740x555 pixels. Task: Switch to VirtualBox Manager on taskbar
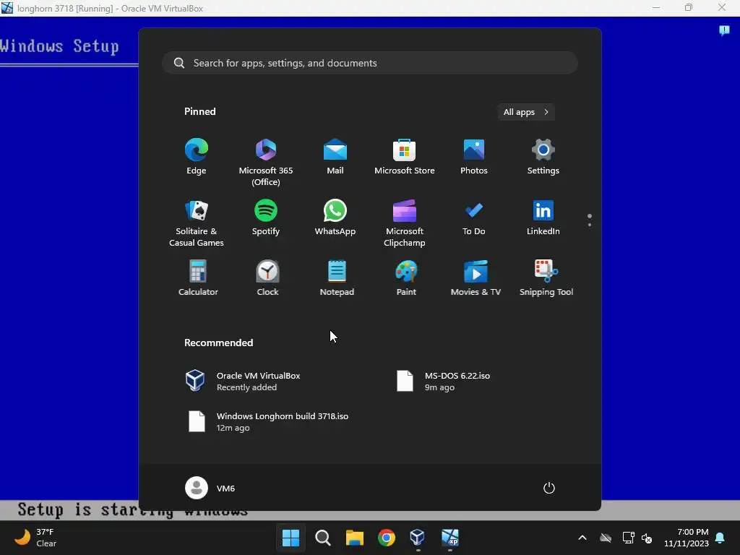point(418,538)
